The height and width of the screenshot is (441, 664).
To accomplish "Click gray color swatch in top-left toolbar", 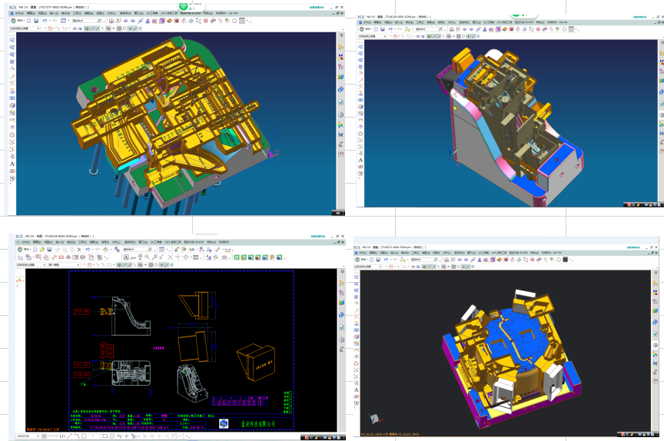I will tap(243, 21).
